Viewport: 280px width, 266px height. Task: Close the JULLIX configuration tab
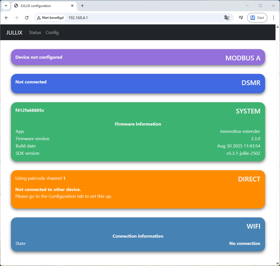click(73, 6)
